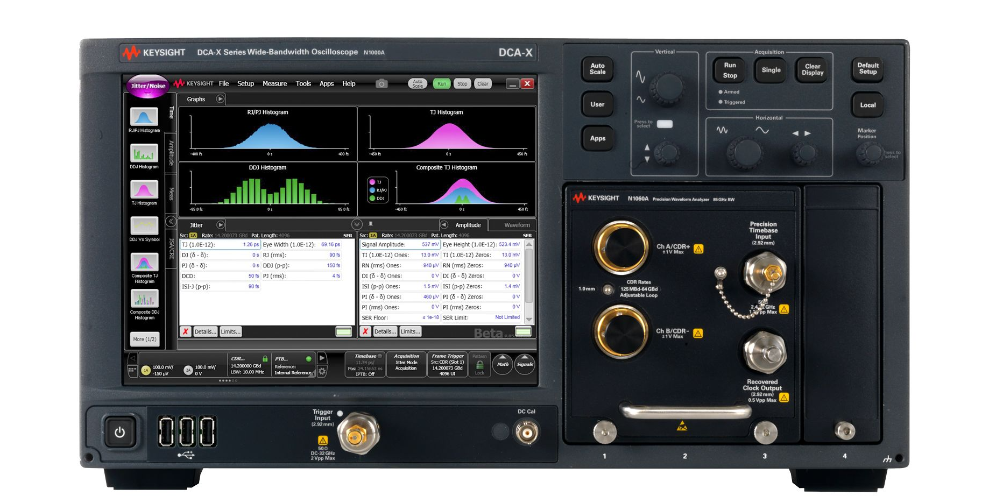Viewport: 996px width, 503px height.
Task: Open the Jitter/Noise mode dropdown
Action: click(x=148, y=86)
